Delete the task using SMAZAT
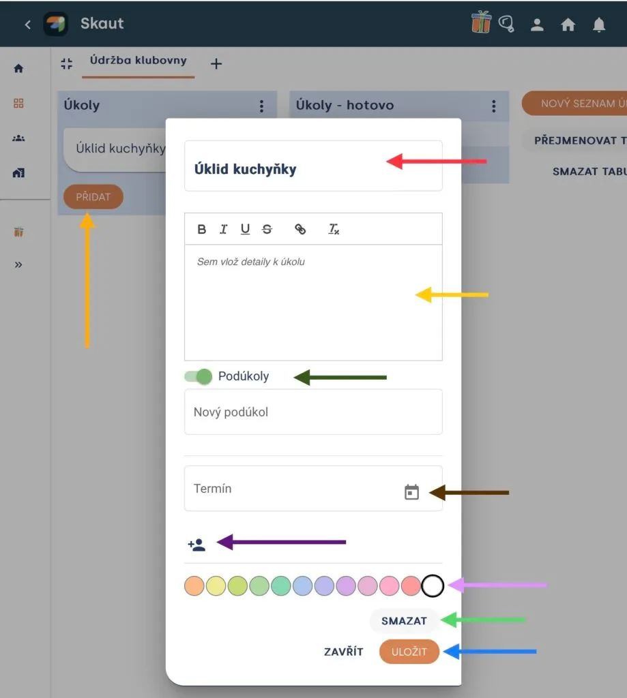The width and height of the screenshot is (627, 698). (x=404, y=620)
